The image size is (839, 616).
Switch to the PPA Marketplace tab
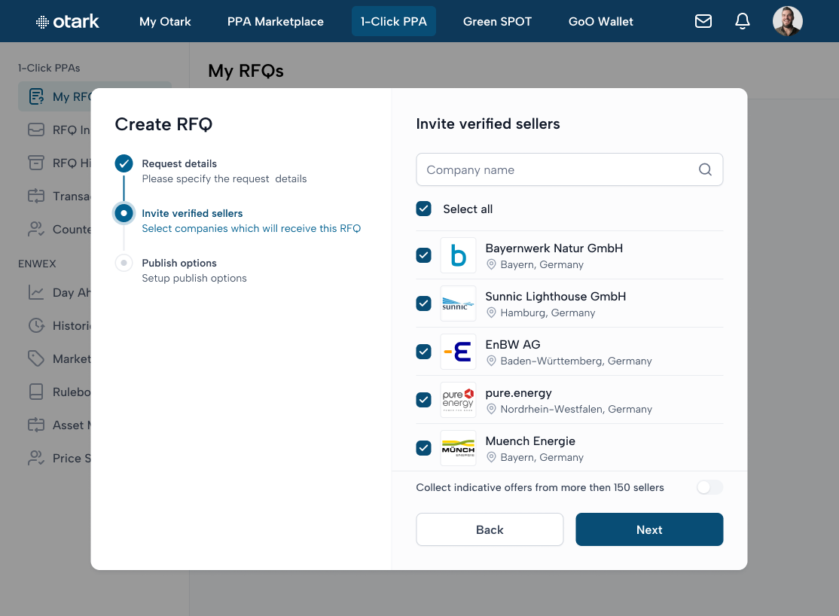tap(276, 21)
